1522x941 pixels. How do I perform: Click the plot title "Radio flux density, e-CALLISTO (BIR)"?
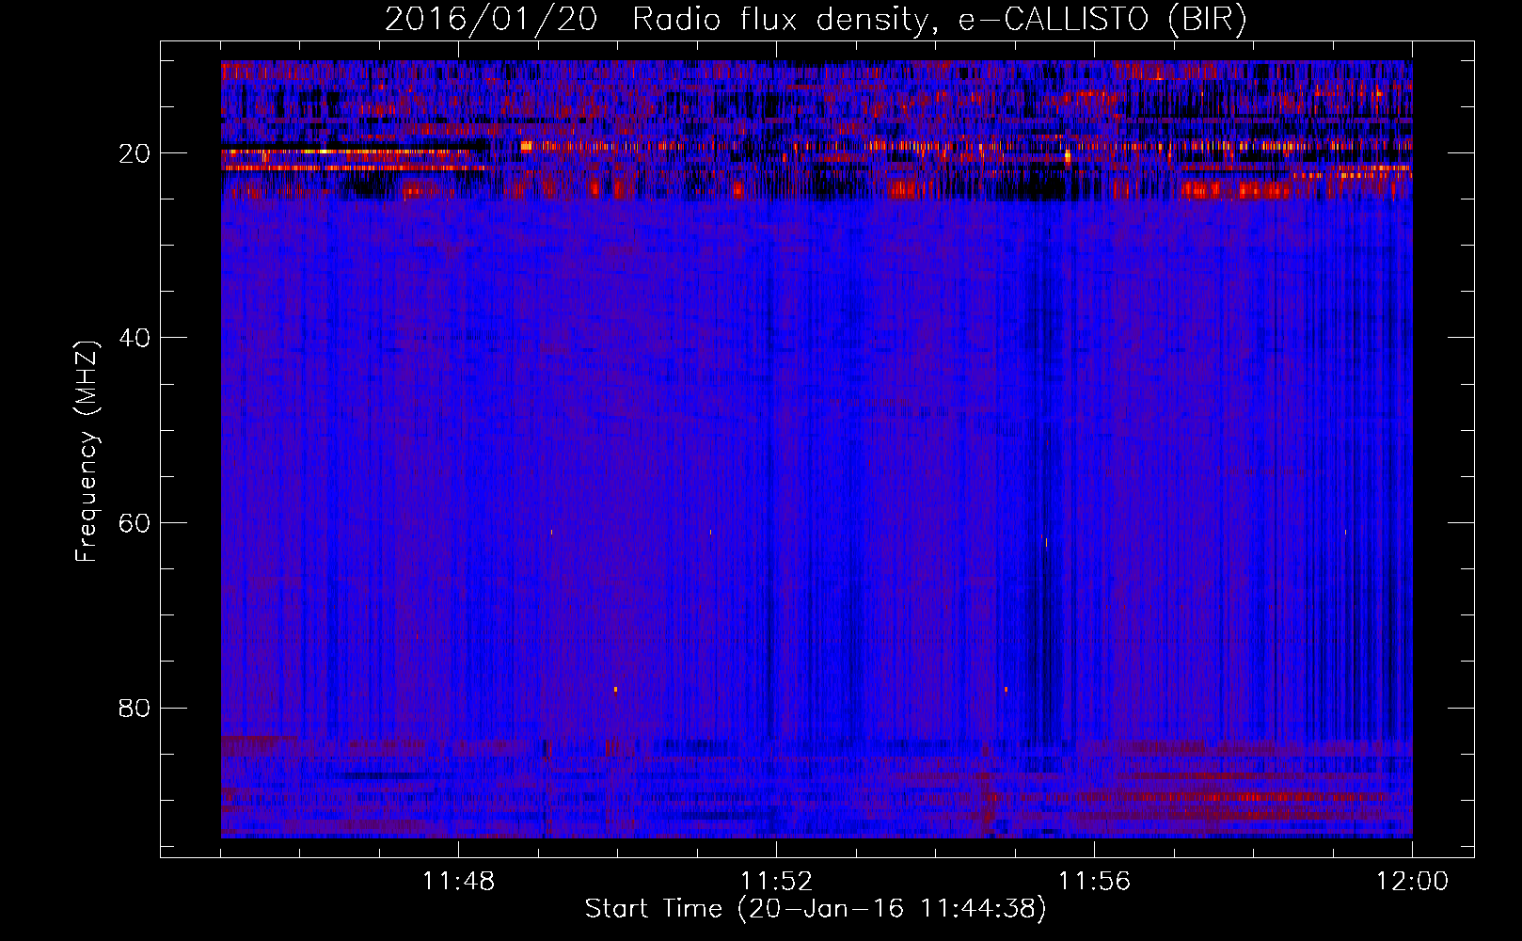pos(939,20)
